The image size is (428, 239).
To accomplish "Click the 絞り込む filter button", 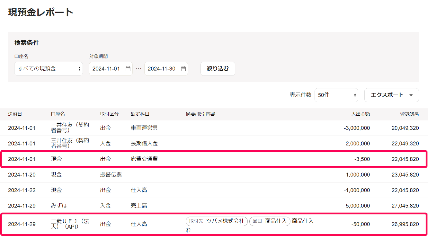I will click(x=218, y=69).
